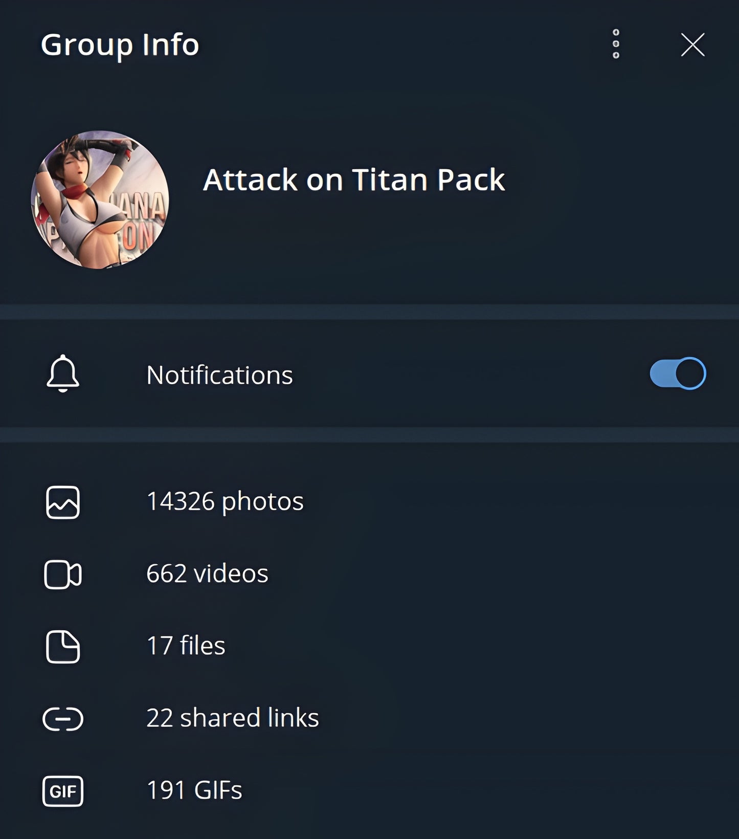Image resolution: width=739 pixels, height=839 pixels.
Task: Click the files document icon
Action: [x=63, y=647]
